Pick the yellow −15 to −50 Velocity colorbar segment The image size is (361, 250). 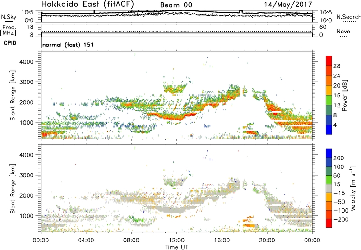329,197
